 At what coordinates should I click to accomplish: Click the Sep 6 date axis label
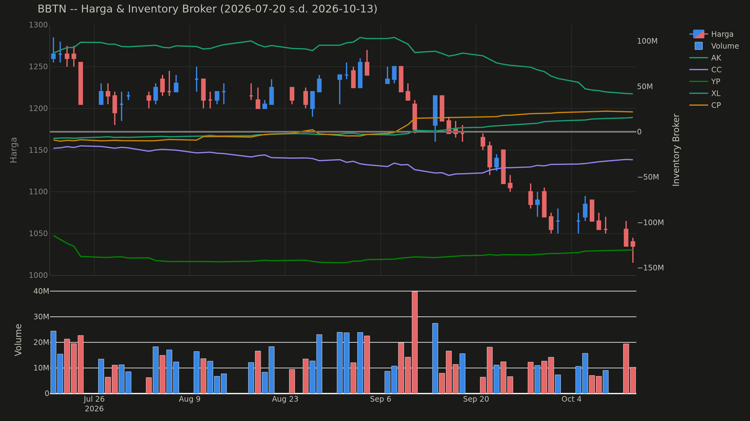[x=381, y=399]
